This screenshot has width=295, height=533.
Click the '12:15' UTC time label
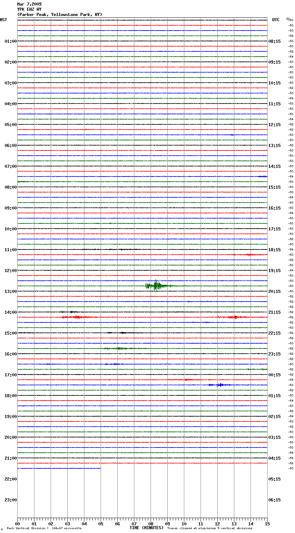(x=275, y=125)
